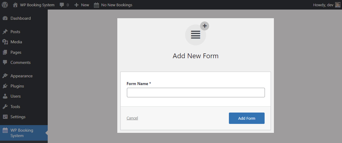Focus the Form Name text field
This screenshot has height=143, width=342.
coord(196,93)
